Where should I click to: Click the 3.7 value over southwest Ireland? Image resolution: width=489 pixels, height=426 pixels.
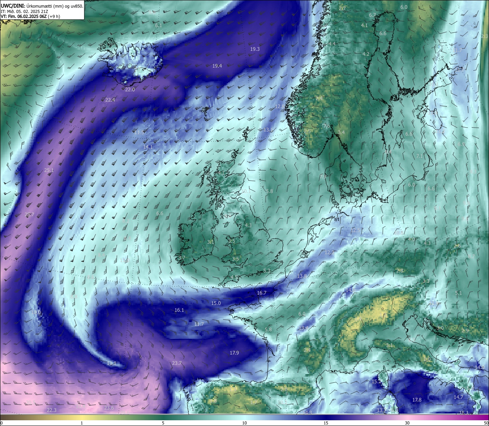click(x=182, y=258)
